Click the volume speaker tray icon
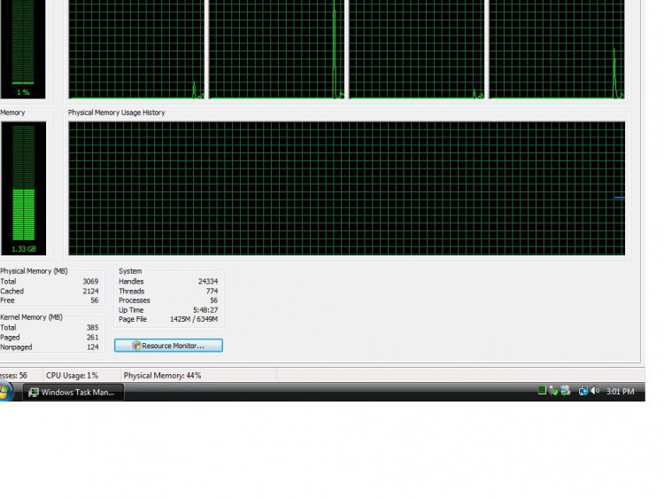This screenshot has height=499, width=664. (595, 391)
